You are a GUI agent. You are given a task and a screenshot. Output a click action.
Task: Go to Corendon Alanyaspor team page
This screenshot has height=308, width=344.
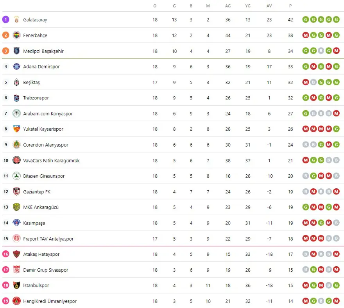click(45, 145)
